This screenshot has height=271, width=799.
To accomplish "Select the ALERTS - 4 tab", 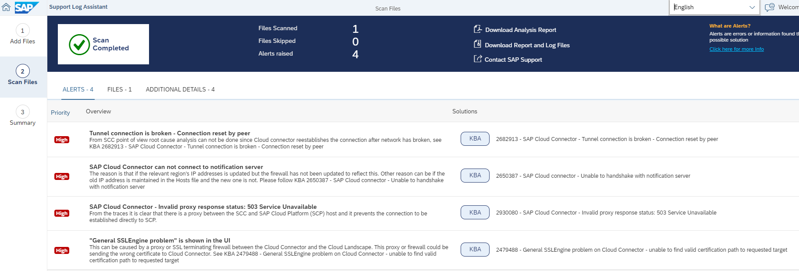I will point(78,89).
